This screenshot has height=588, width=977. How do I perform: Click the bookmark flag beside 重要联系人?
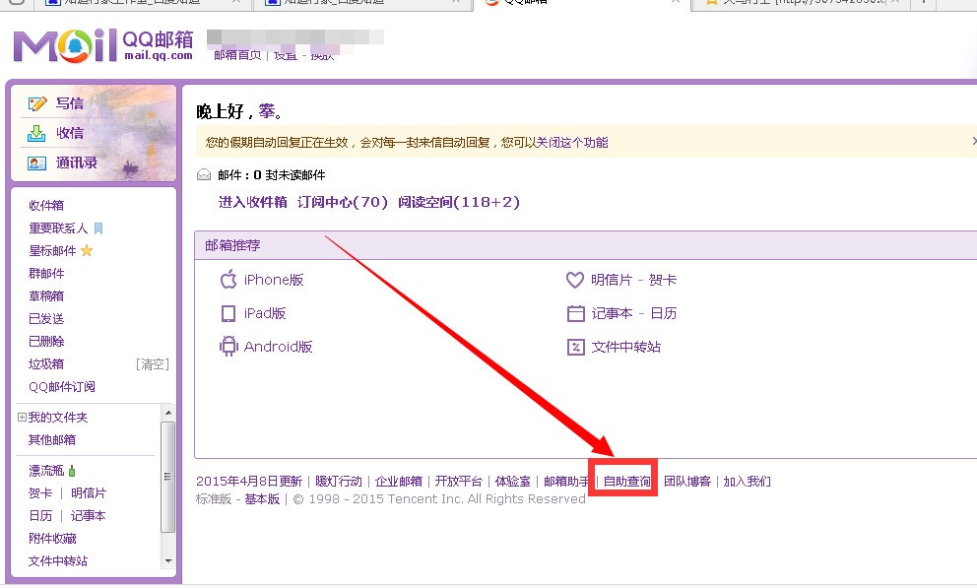(98, 229)
